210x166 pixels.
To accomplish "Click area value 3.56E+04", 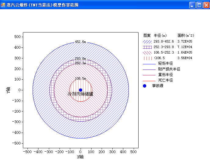I will [x=185, y=58].
